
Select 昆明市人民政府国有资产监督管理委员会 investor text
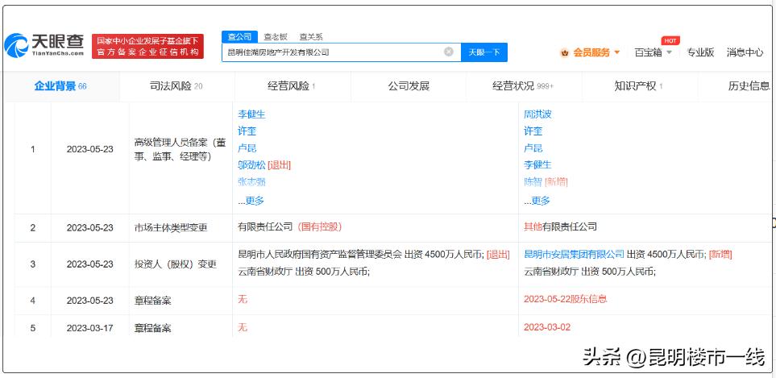point(320,255)
